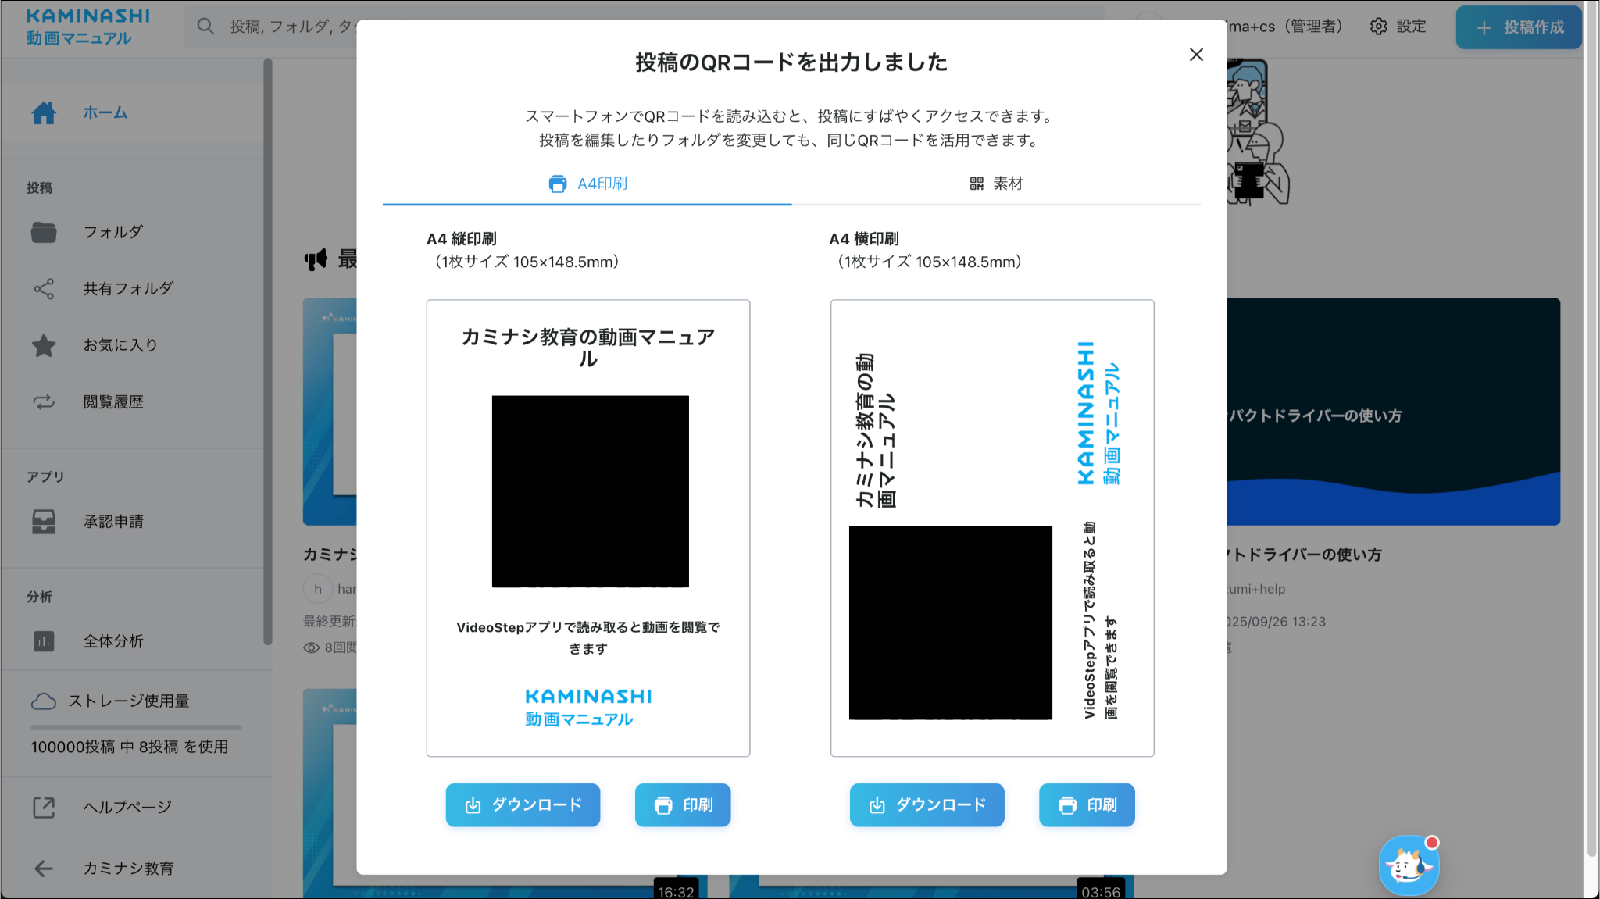Download the A4 縦印刷 QR sheet

[523, 804]
